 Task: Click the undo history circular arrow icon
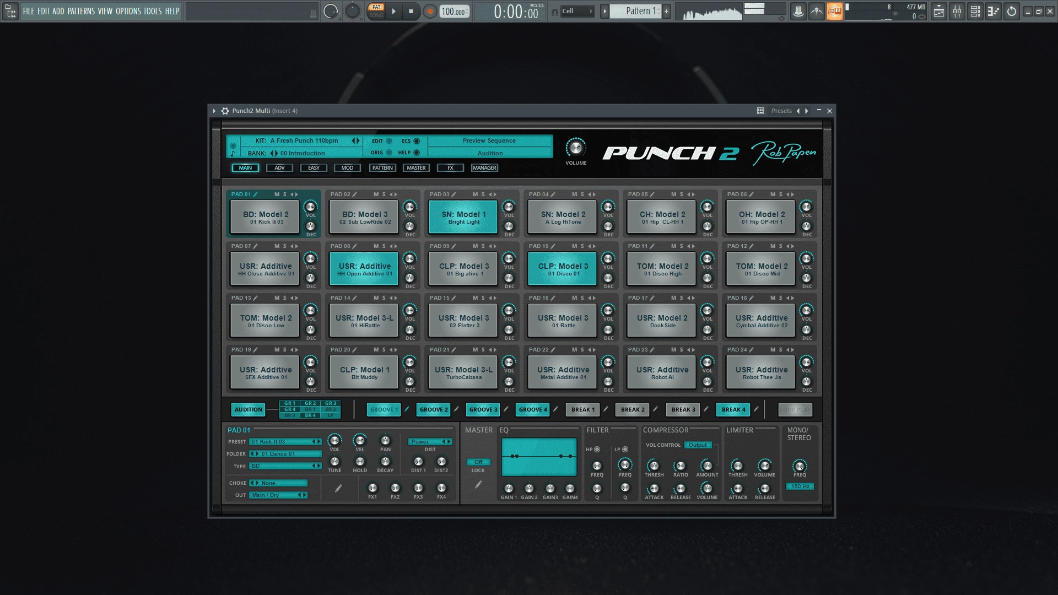point(1012,11)
